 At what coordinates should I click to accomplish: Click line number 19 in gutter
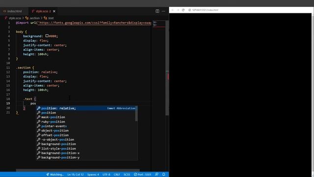click(x=8, y=103)
